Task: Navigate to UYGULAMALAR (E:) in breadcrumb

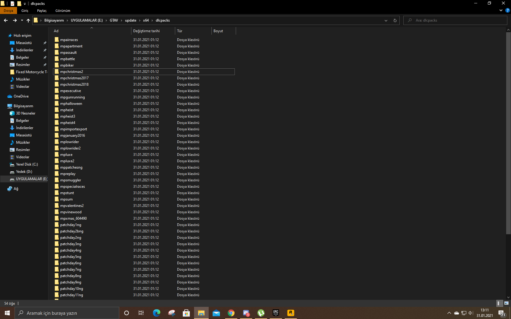Action: point(87,20)
